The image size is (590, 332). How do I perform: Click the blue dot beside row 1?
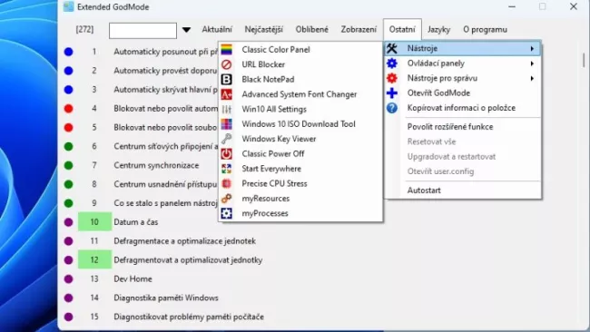click(68, 52)
